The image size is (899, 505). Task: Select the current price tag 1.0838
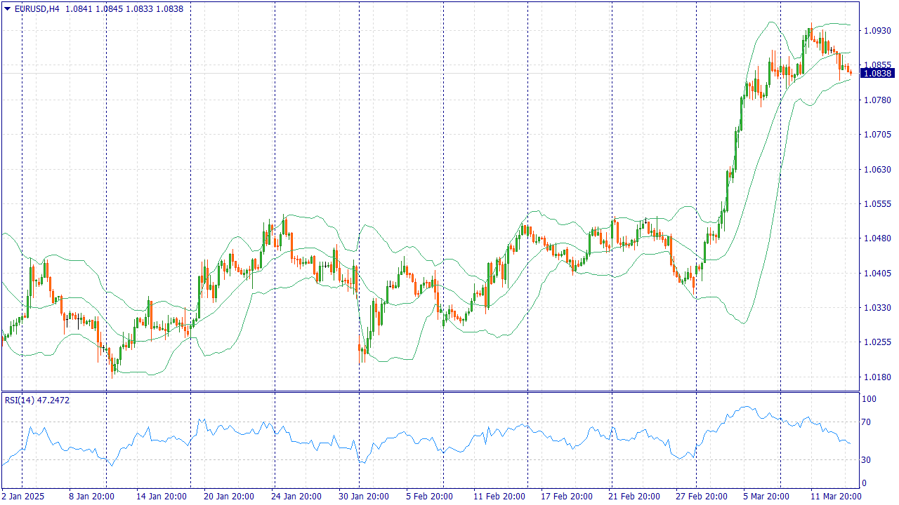click(877, 73)
